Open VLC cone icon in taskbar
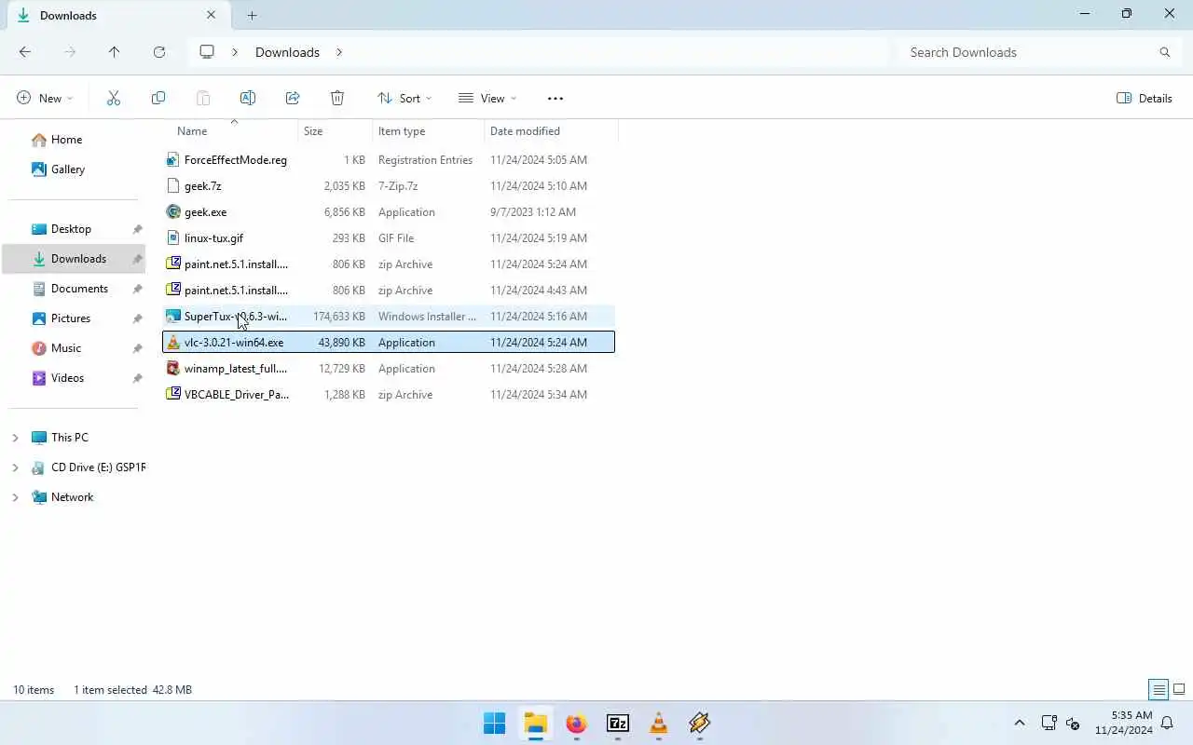This screenshot has width=1193, height=745. click(658, 723)
